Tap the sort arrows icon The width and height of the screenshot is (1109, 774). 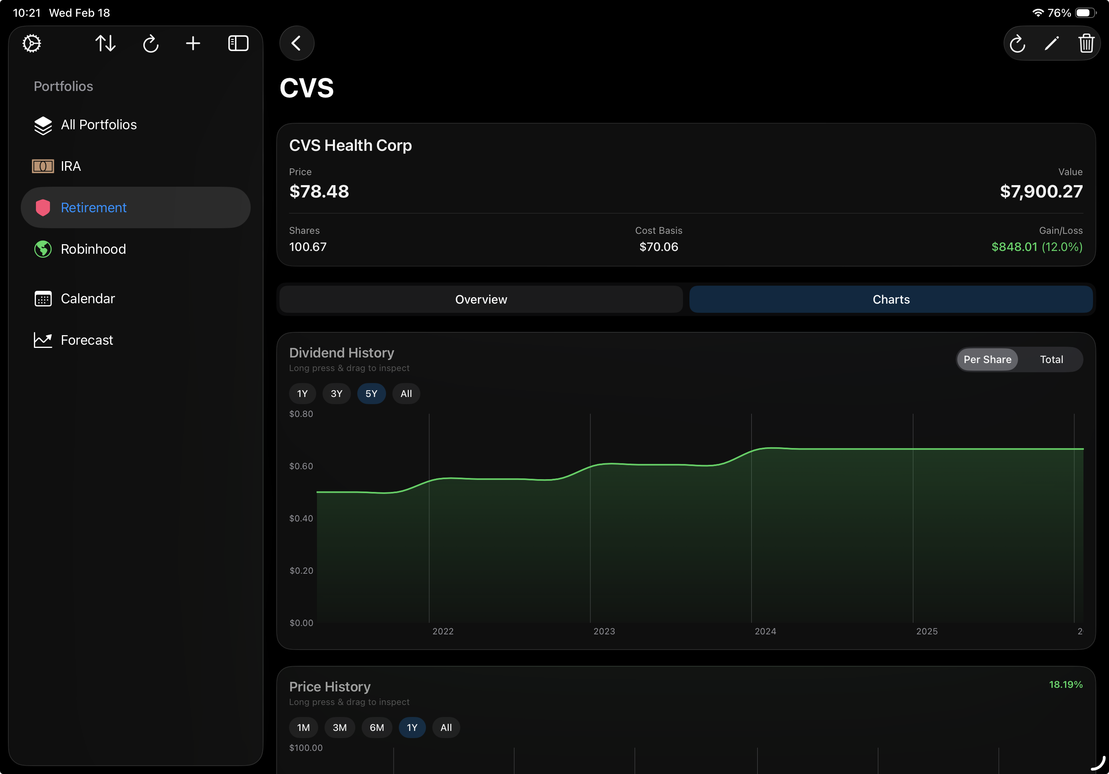coord(105,43)
